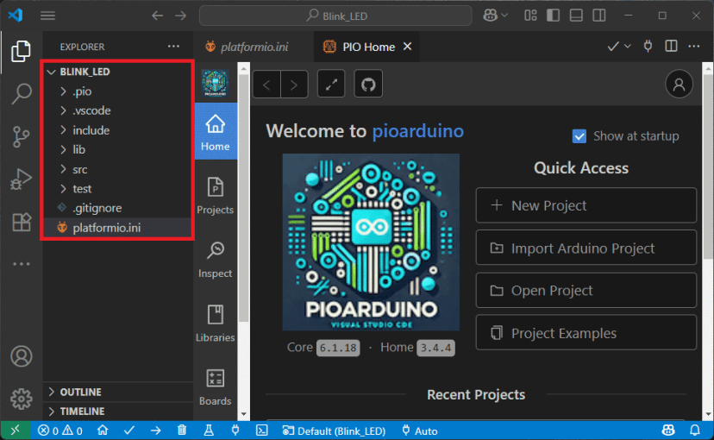This screenshot has height=440, width=714.
Task: Click the New Project button
Action: [586, 205]
